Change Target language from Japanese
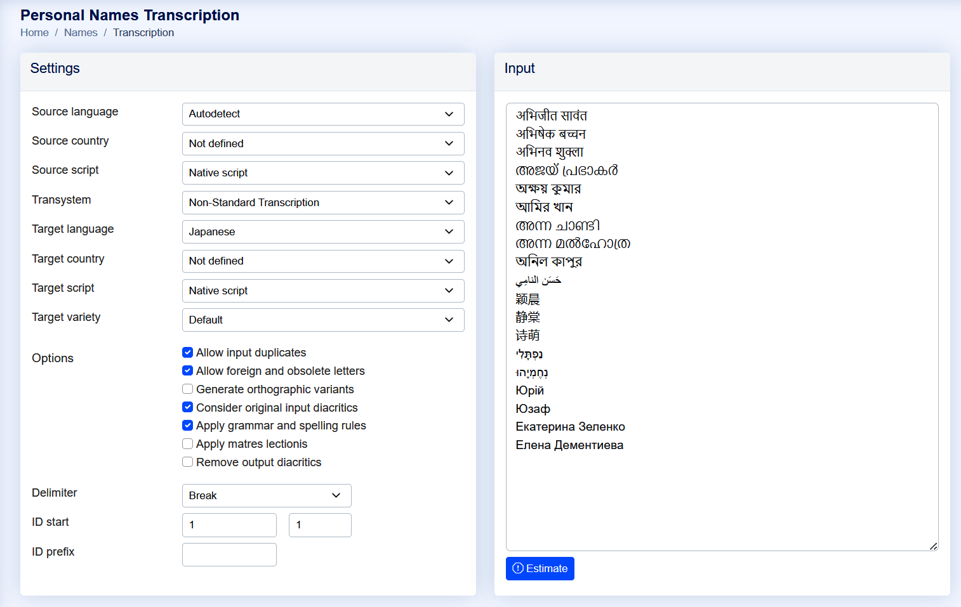961x607 pixels. [x=323, y=232]
